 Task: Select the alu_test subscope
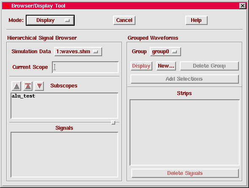[x=23, y=96]
